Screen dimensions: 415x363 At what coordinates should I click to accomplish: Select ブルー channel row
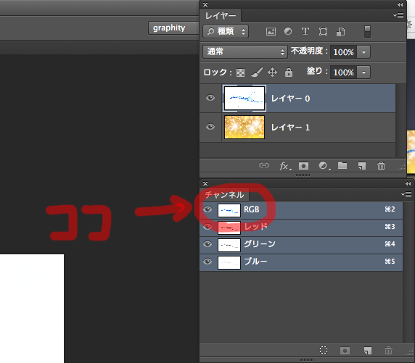click(x=301, y=262)
